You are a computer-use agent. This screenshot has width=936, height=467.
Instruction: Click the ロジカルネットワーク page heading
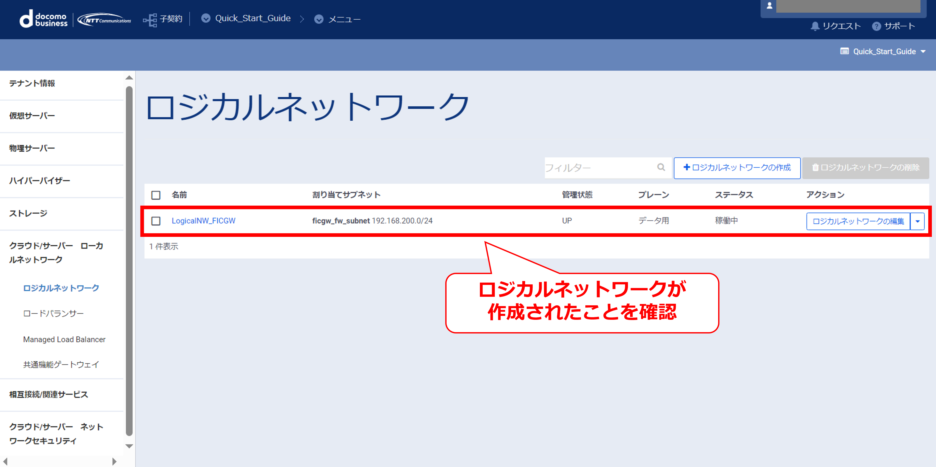pos(308,107)
